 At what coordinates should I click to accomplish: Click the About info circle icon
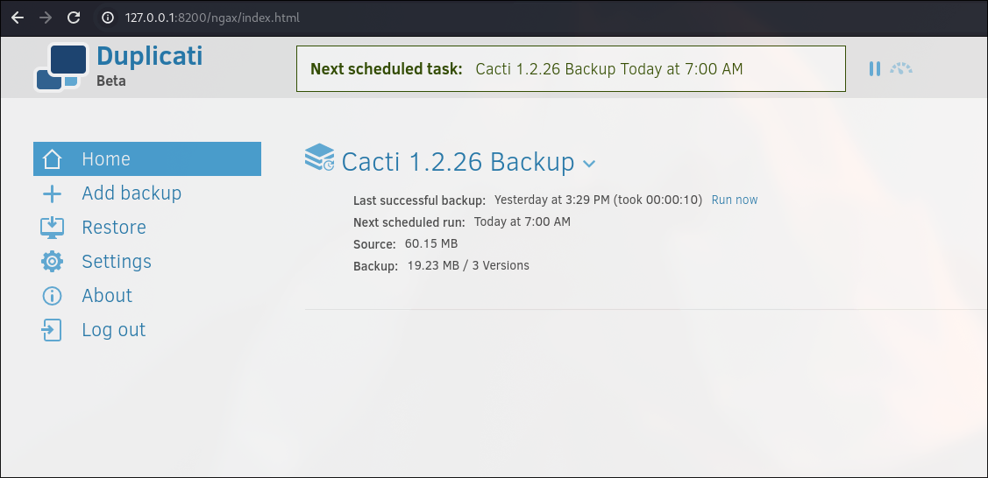pyautogui.click(x=53, y=296)
